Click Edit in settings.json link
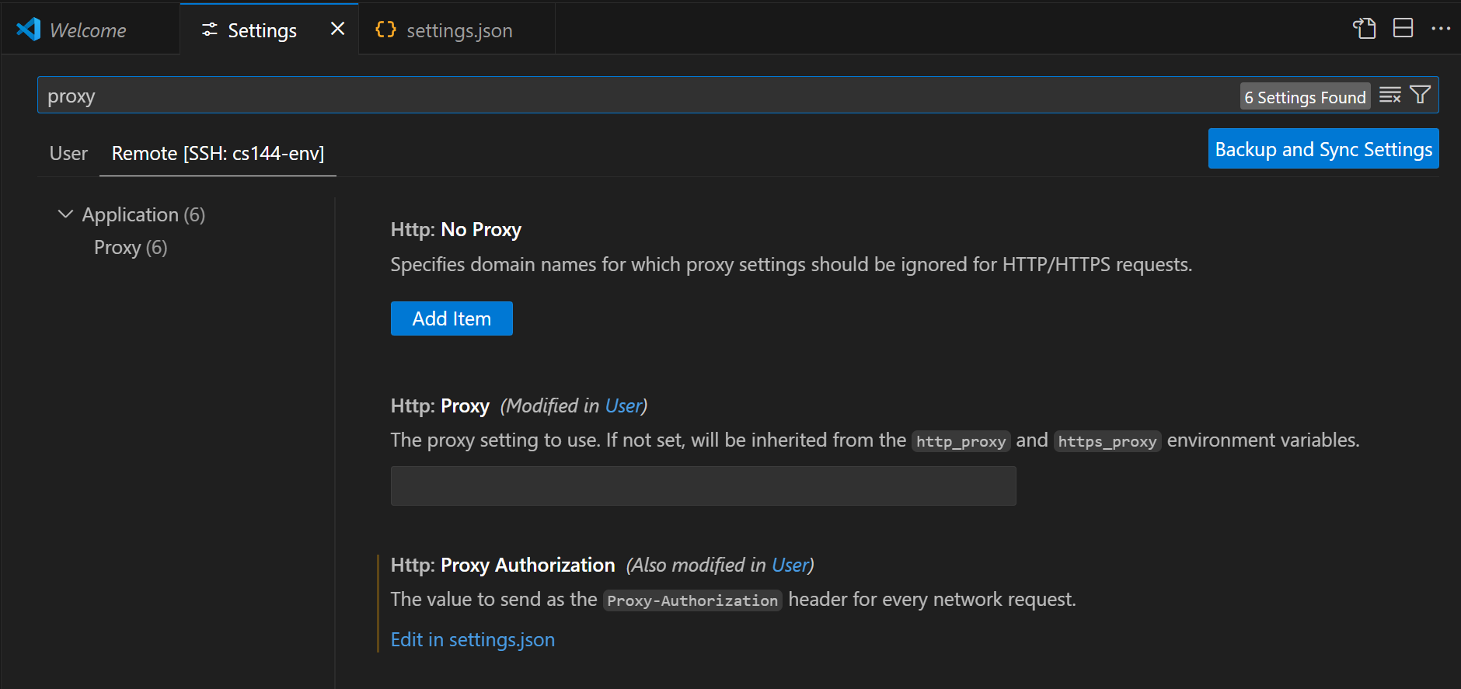Viewport: 1461px width, 689px height. 472,639
